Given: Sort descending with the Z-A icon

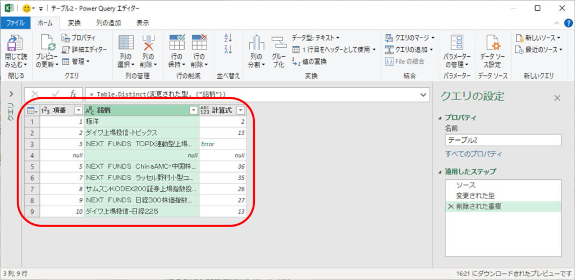Looking at the screenshot, I should 228,49.
